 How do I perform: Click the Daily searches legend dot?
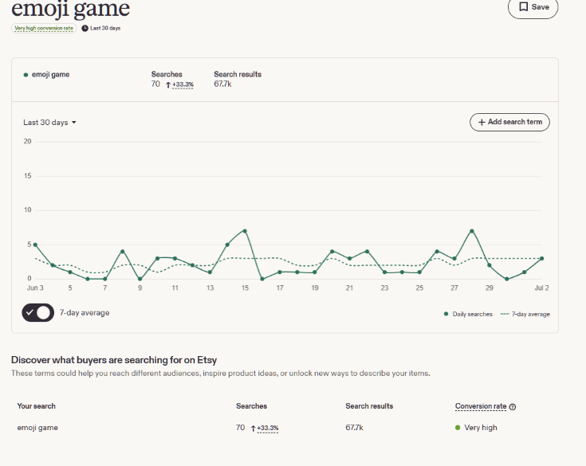pyautogui.click(x=446, y=314)
